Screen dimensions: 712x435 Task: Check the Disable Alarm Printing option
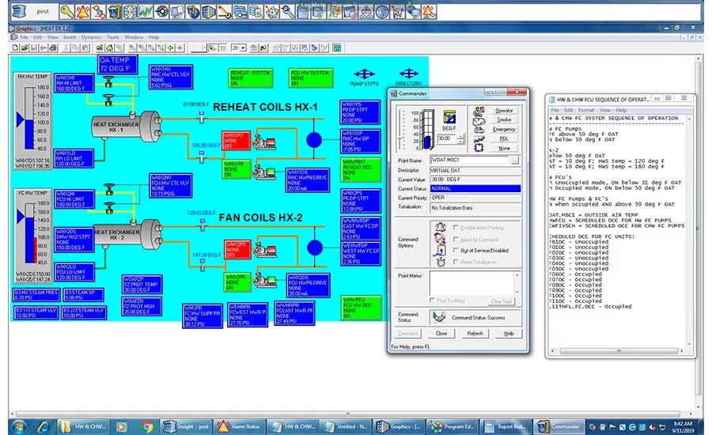(x=456, y=228)
